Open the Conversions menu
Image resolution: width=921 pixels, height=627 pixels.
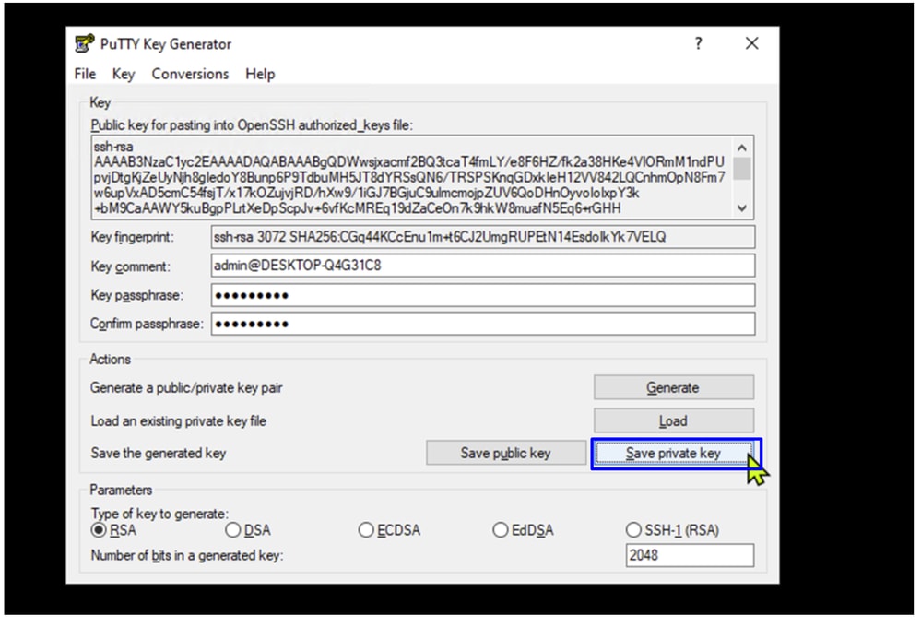pos(190,74)
